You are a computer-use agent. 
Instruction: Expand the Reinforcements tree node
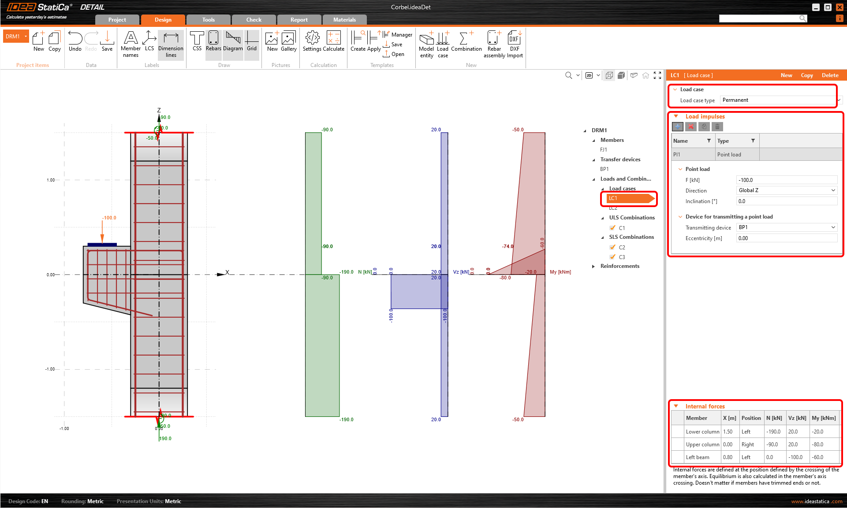(x=593, y=266)
